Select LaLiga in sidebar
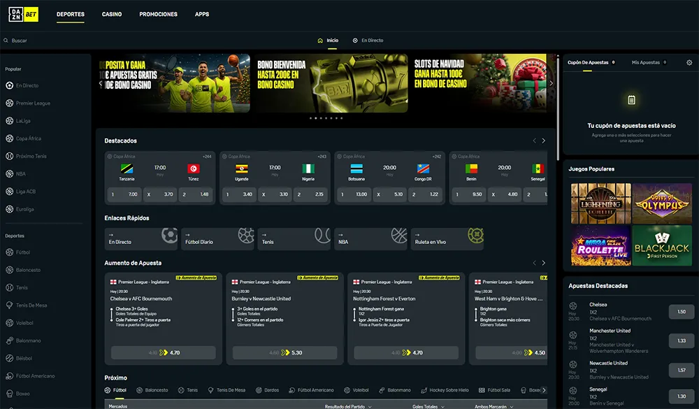This screenshot has height=409, width=699. 18,121
